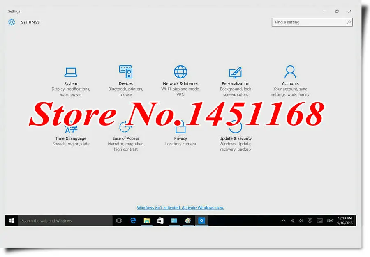Open the app icon next to the Store icon
This screenshot has height=257, width=370.
click(x=174, y=221)
